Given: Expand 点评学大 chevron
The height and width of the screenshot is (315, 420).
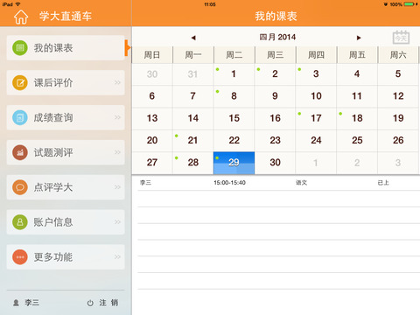Looking at the screenshot, I should pos(117,187).
